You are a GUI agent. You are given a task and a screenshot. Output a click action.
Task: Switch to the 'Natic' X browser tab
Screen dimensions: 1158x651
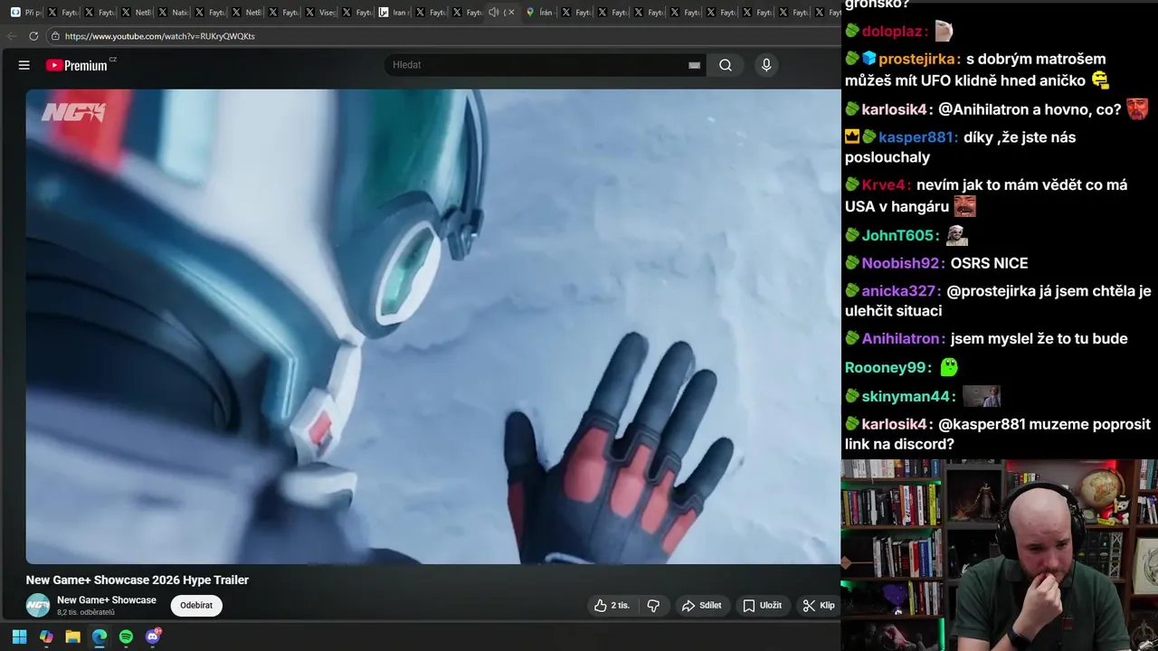tap(173, 13)
